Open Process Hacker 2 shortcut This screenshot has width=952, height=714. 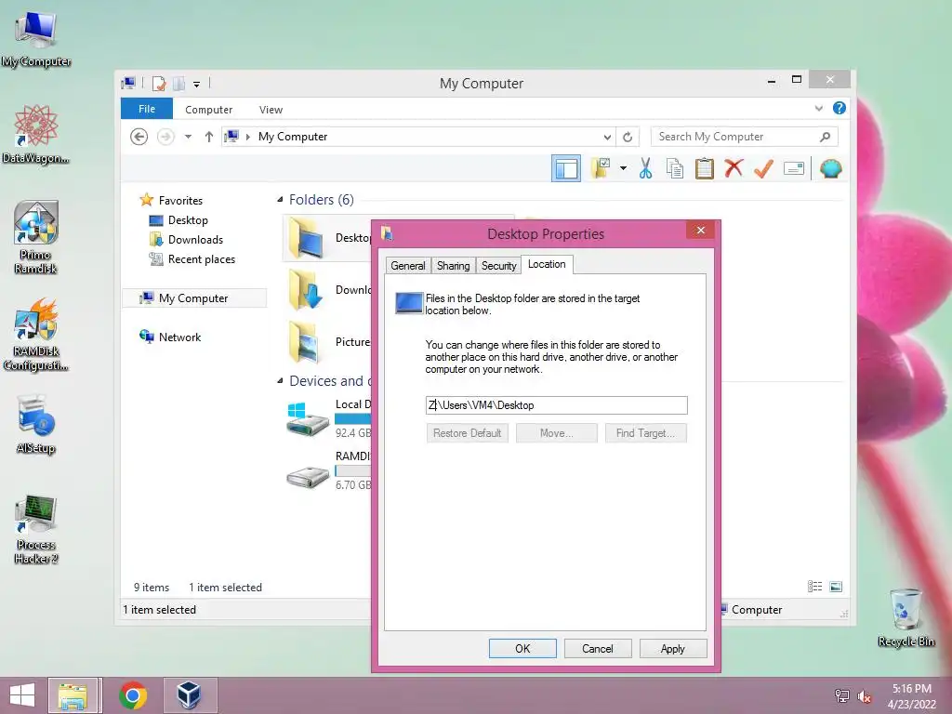(x=36, y=529)
